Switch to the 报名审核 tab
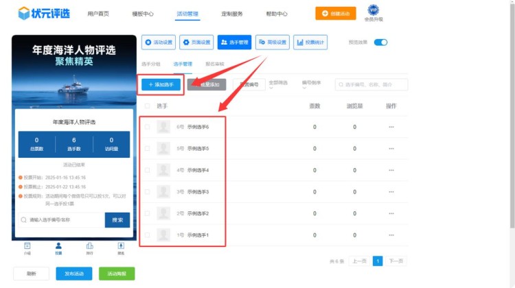This screenshot has width=515, height=288. (215, 64)
